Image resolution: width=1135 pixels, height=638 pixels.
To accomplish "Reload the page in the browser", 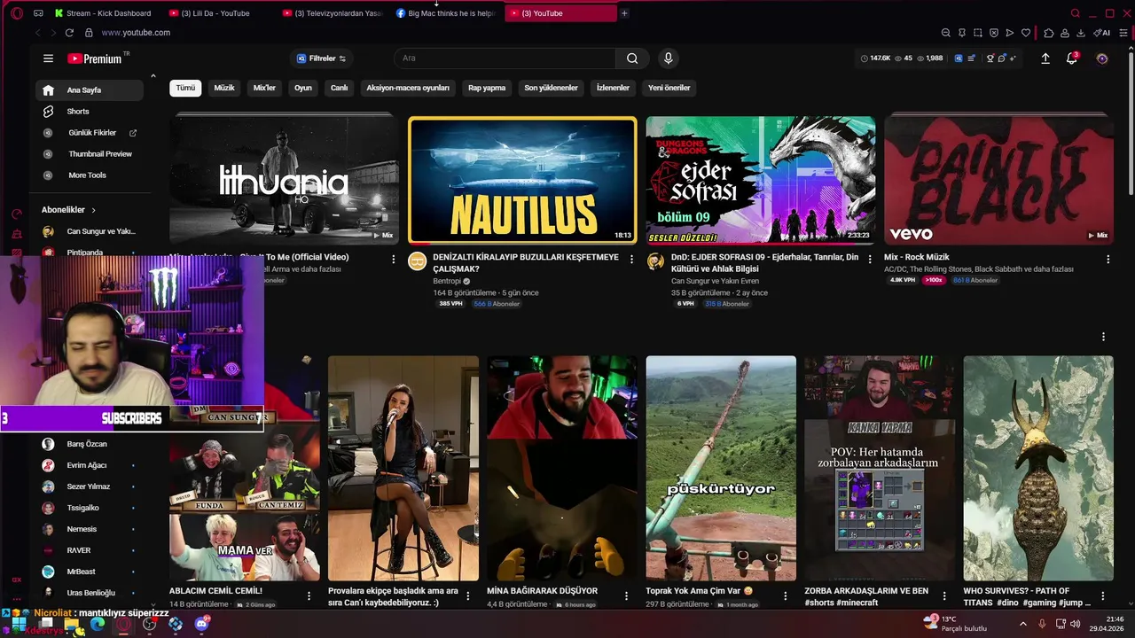I will pyautogui.click(x=69, y=33).
